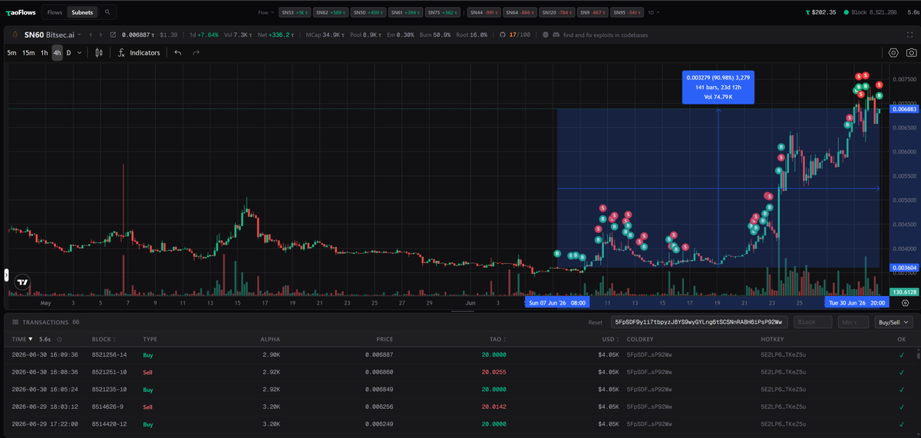Open the SN60 Bitsec.ai subnet dropdown
The image size is (921, 438).
click(81, 35)
